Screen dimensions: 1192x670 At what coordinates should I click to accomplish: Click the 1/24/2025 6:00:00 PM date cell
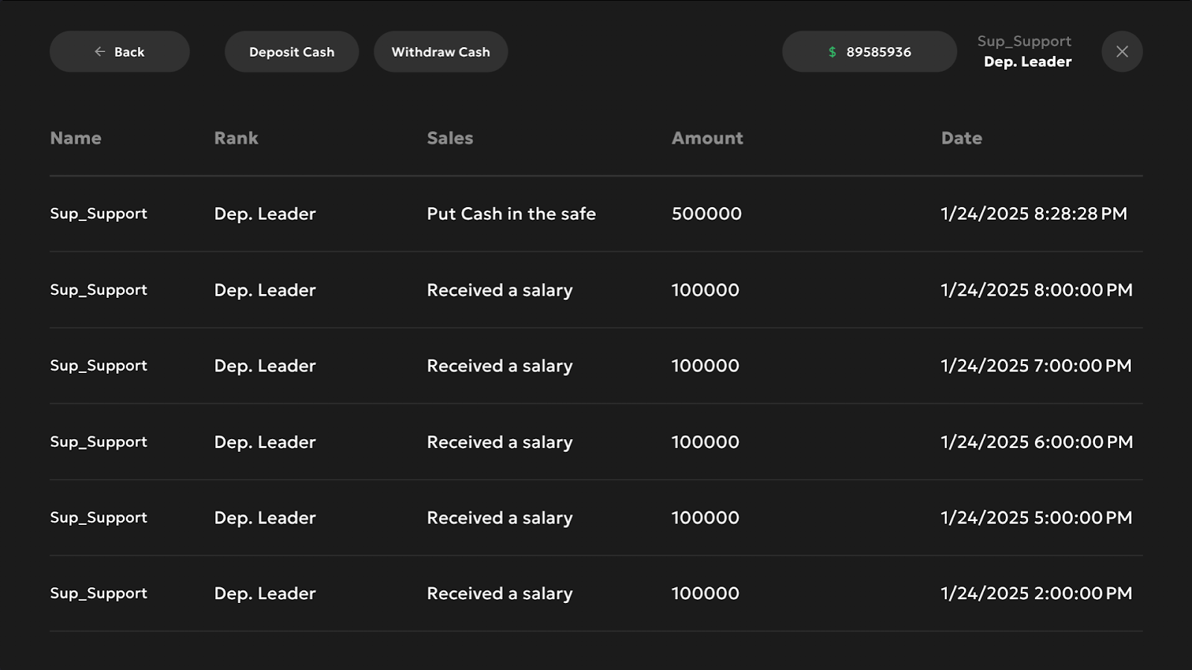point(1036,441)
